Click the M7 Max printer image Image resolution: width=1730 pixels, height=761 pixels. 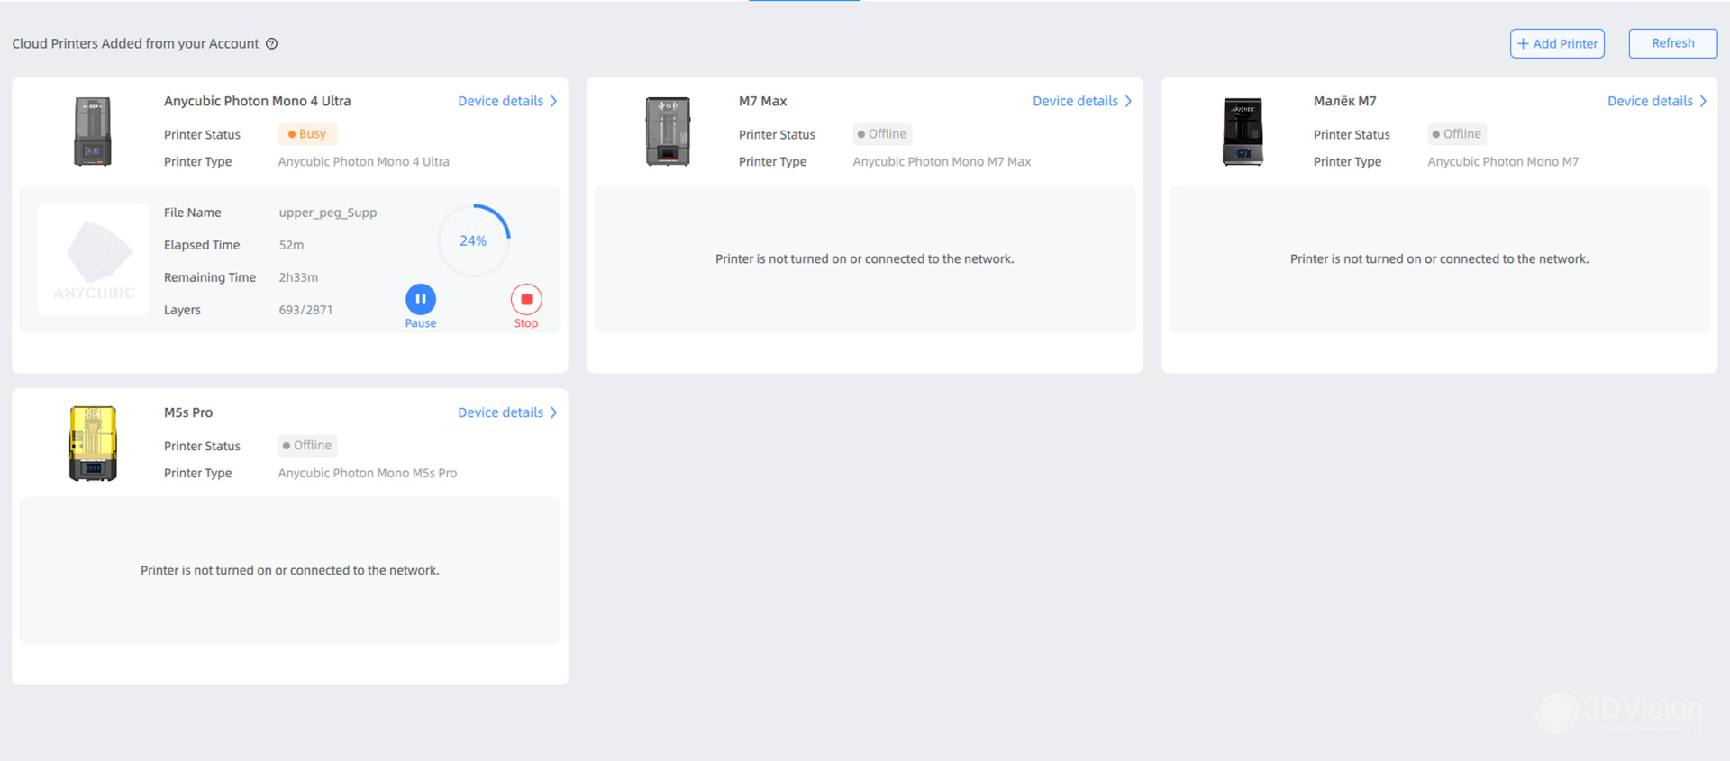pos(668,131)
